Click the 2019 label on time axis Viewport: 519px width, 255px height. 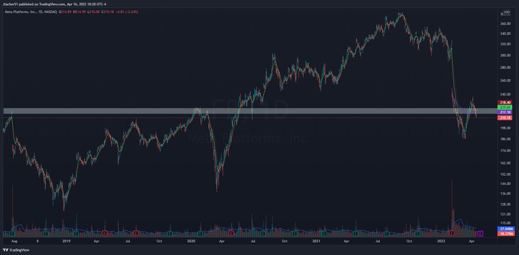click(66, 241)
